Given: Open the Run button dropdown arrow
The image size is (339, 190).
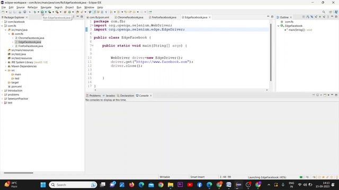Looking at the screenshot, I should 46,12.
